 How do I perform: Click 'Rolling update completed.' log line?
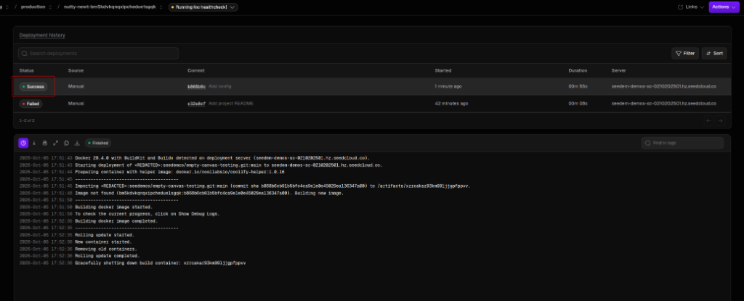(x=108, y=255)
